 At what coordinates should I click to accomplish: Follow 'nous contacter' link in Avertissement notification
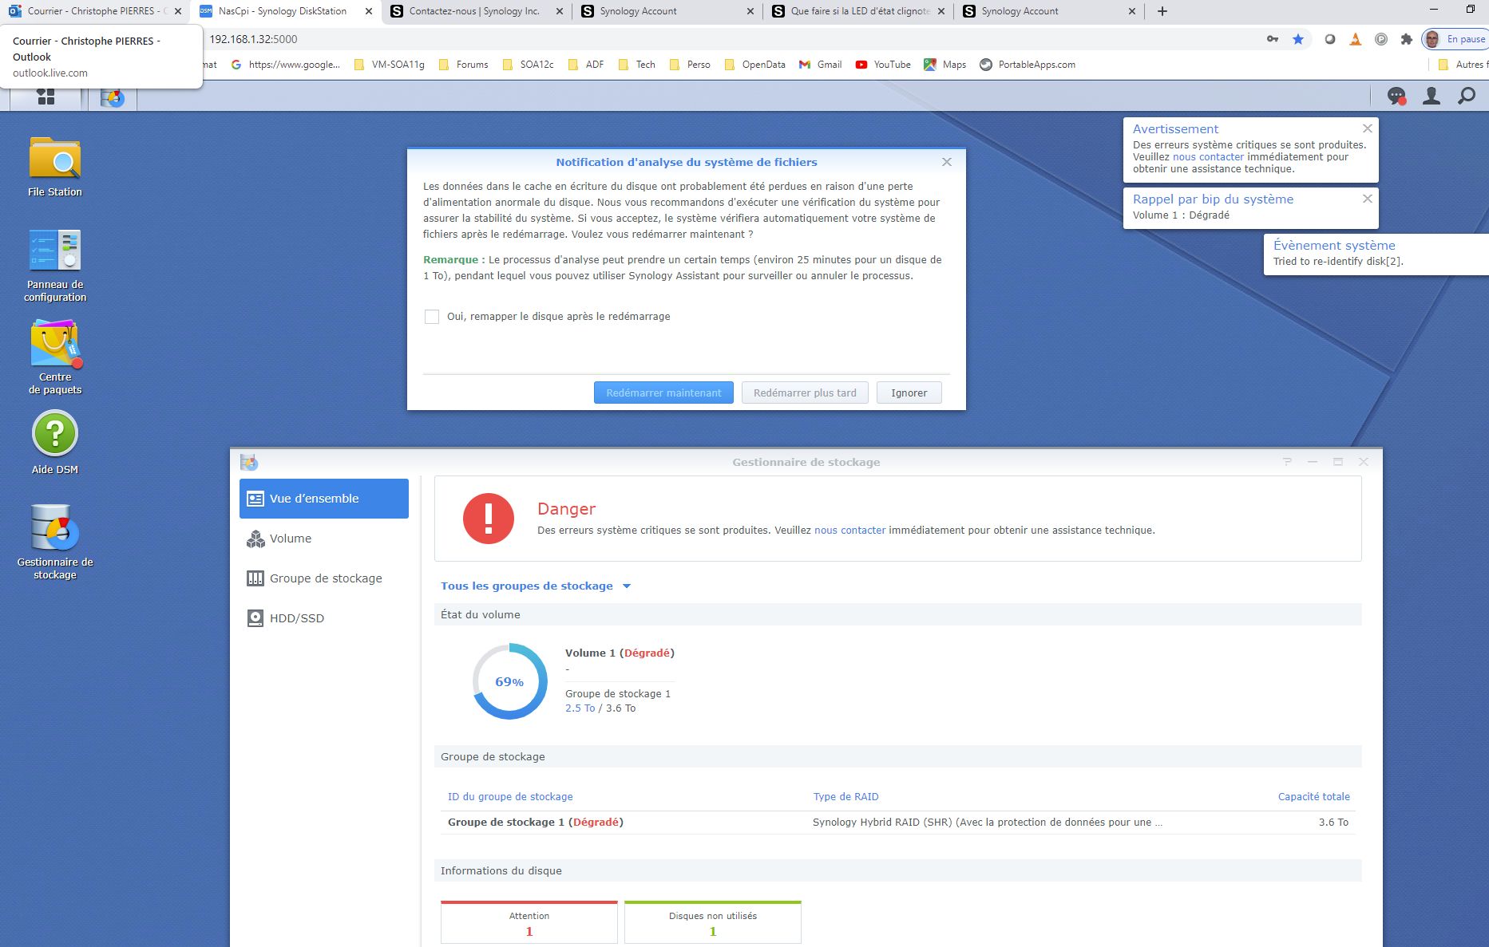(x=1208, y=156)
